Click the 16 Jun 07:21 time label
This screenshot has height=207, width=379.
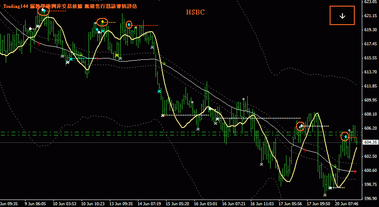click(x=234, y=204)
